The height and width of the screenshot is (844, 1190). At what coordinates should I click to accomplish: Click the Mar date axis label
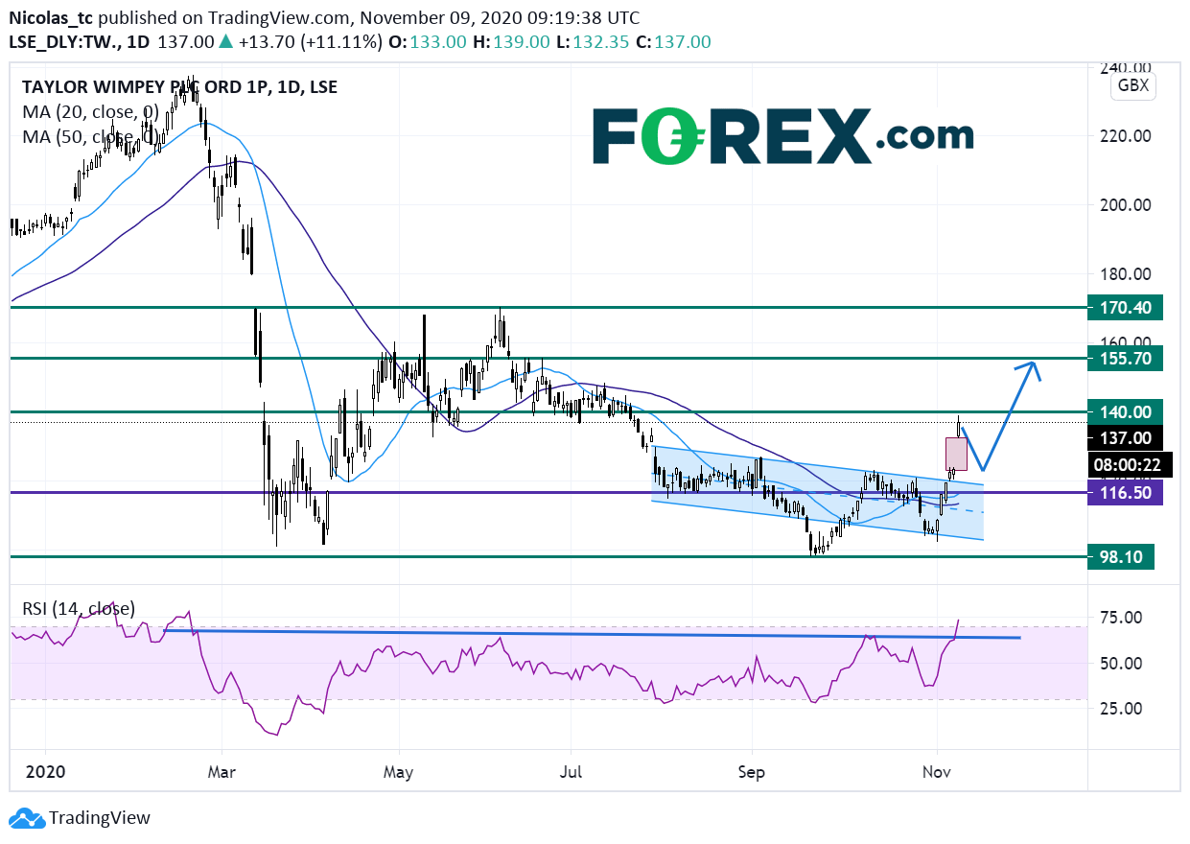point(222,771)
